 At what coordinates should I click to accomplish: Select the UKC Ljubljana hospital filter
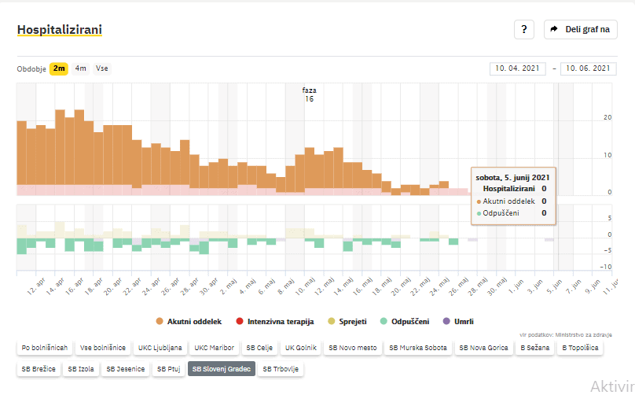click(160, 347)
